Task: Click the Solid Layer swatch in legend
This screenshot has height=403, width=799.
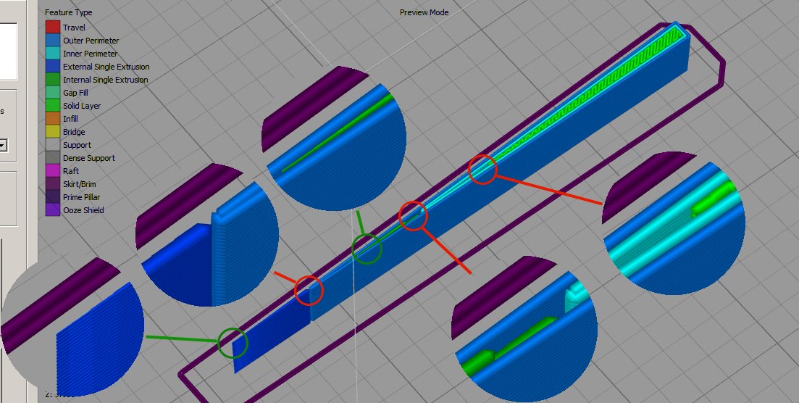Action: [x=52, y=106]
